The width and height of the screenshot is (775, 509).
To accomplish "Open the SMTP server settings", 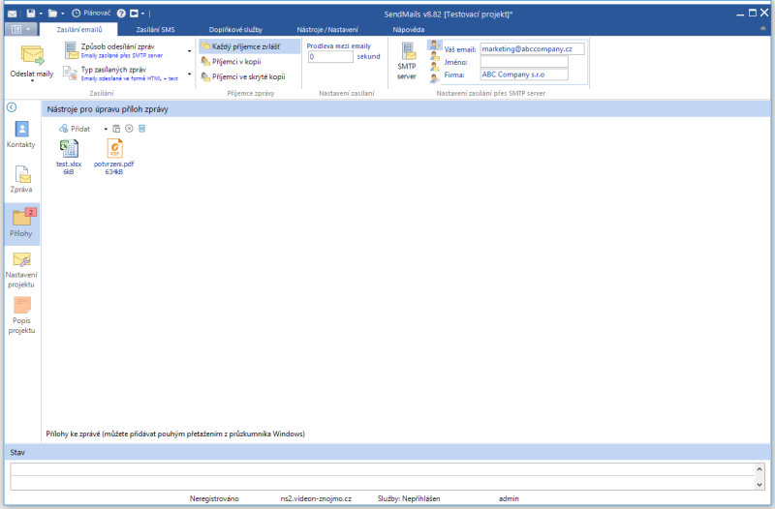I will tap(407, 62).
